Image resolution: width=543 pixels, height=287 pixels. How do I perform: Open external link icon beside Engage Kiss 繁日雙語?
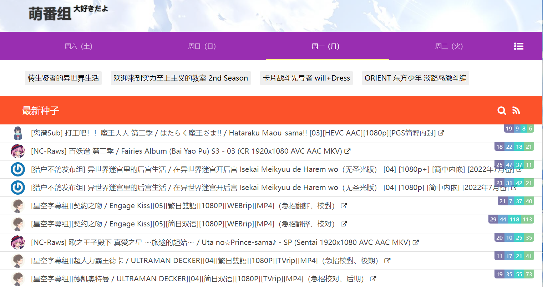coord(343,206)
